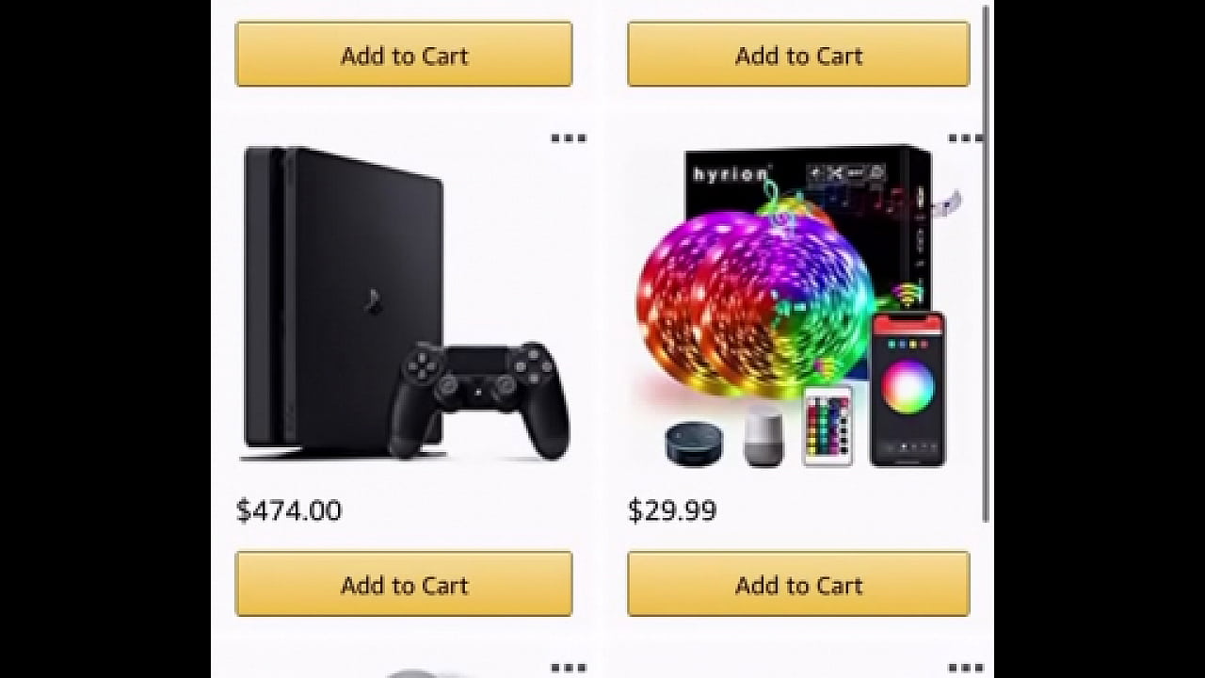Click the Add to Cart button above the PlayStation image
Viewport: 1205px width, 678px height.
[404, 55]
